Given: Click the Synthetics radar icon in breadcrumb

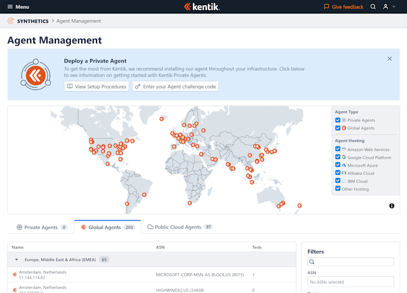Looking at the screenshot, I should (x=10, y=21).
